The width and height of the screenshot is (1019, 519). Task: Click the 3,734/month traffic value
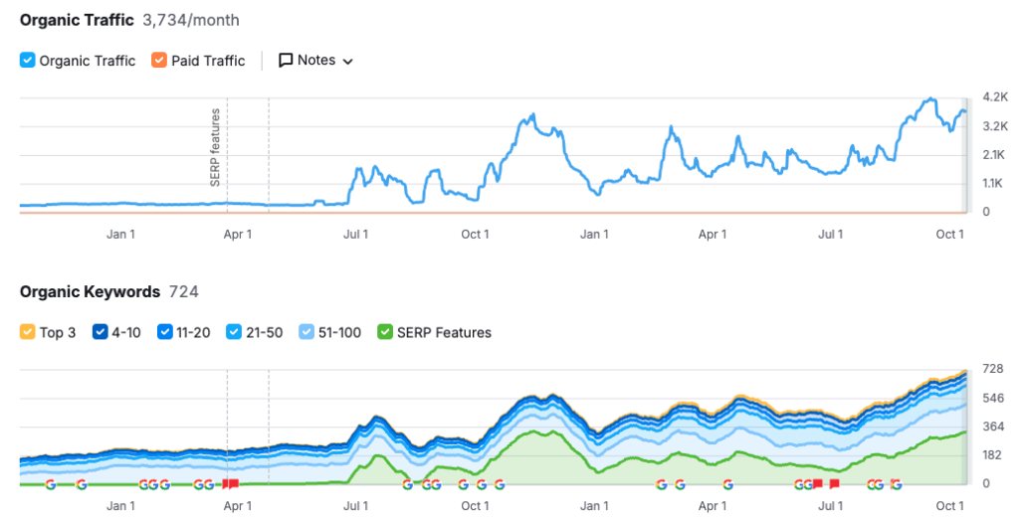coord(191,20)
